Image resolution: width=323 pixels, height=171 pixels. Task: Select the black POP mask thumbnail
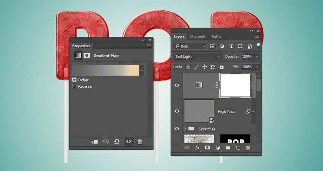point(235,138)
